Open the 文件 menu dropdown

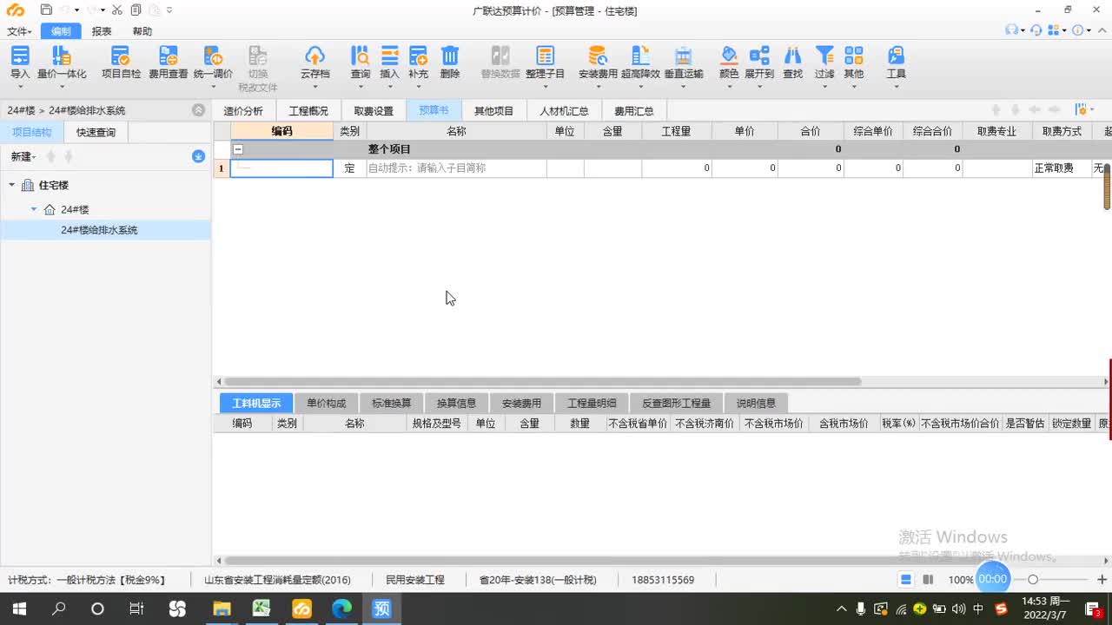[19, 31]
